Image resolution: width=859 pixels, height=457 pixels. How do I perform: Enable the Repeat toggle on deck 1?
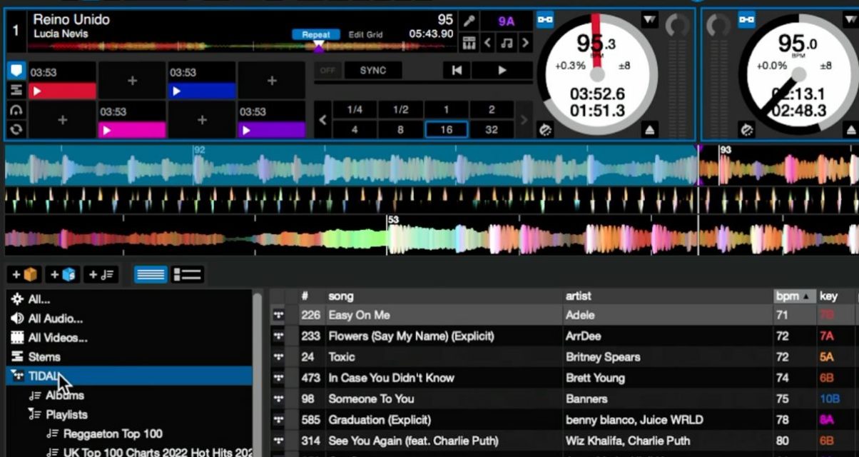[315, 34]
